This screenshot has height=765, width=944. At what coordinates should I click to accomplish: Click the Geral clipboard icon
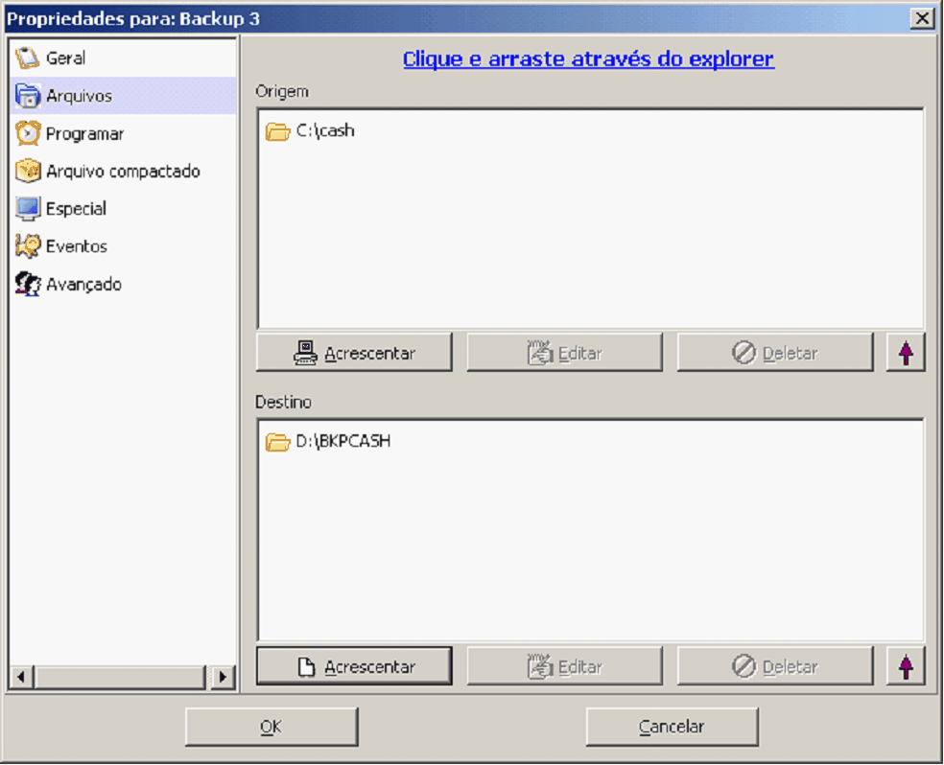pos(28,58)
